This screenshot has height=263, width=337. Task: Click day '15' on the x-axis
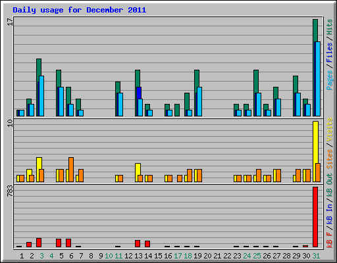coord(158,256)
